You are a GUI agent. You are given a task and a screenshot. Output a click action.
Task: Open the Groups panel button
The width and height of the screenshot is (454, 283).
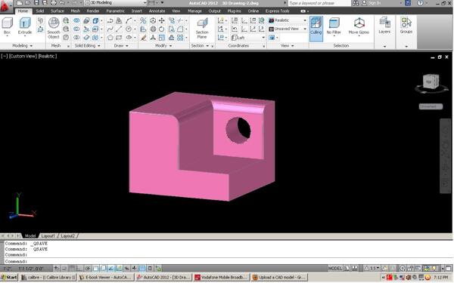406,26
